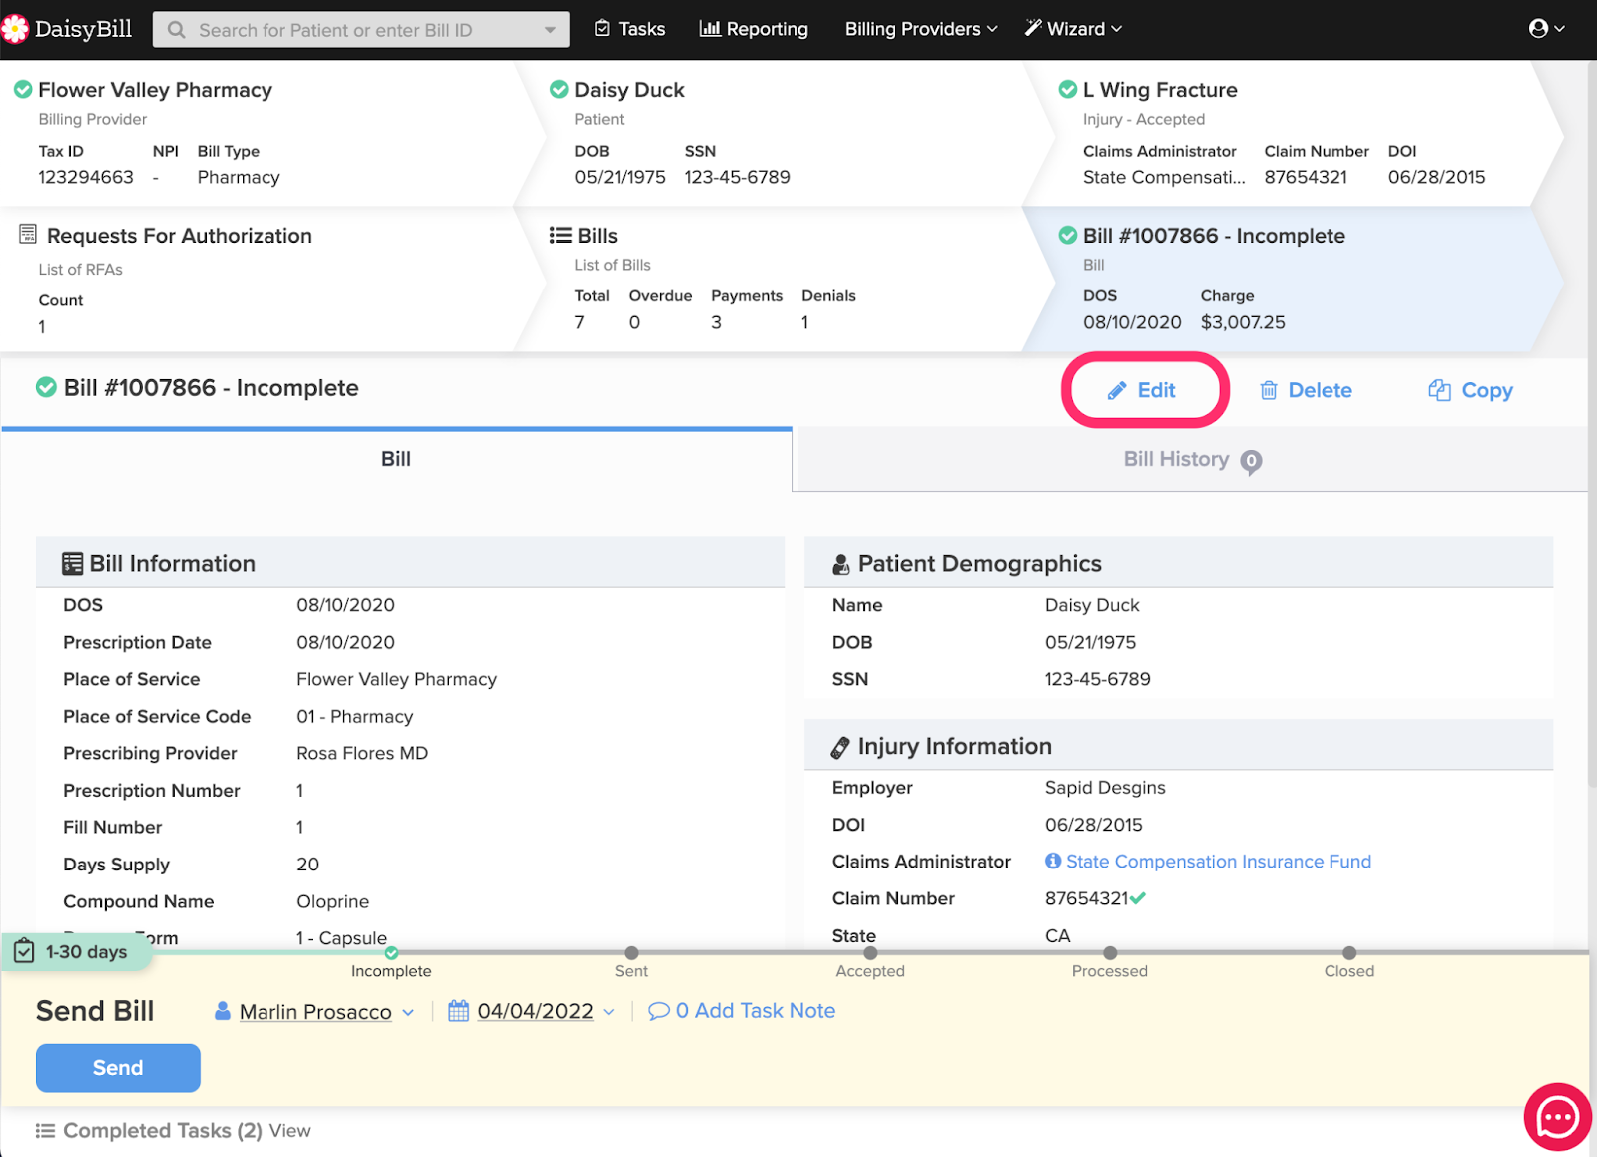Switch to the Bill tab
The height and width of the screenshot is (1157, 1597).
tap(396, 459)
